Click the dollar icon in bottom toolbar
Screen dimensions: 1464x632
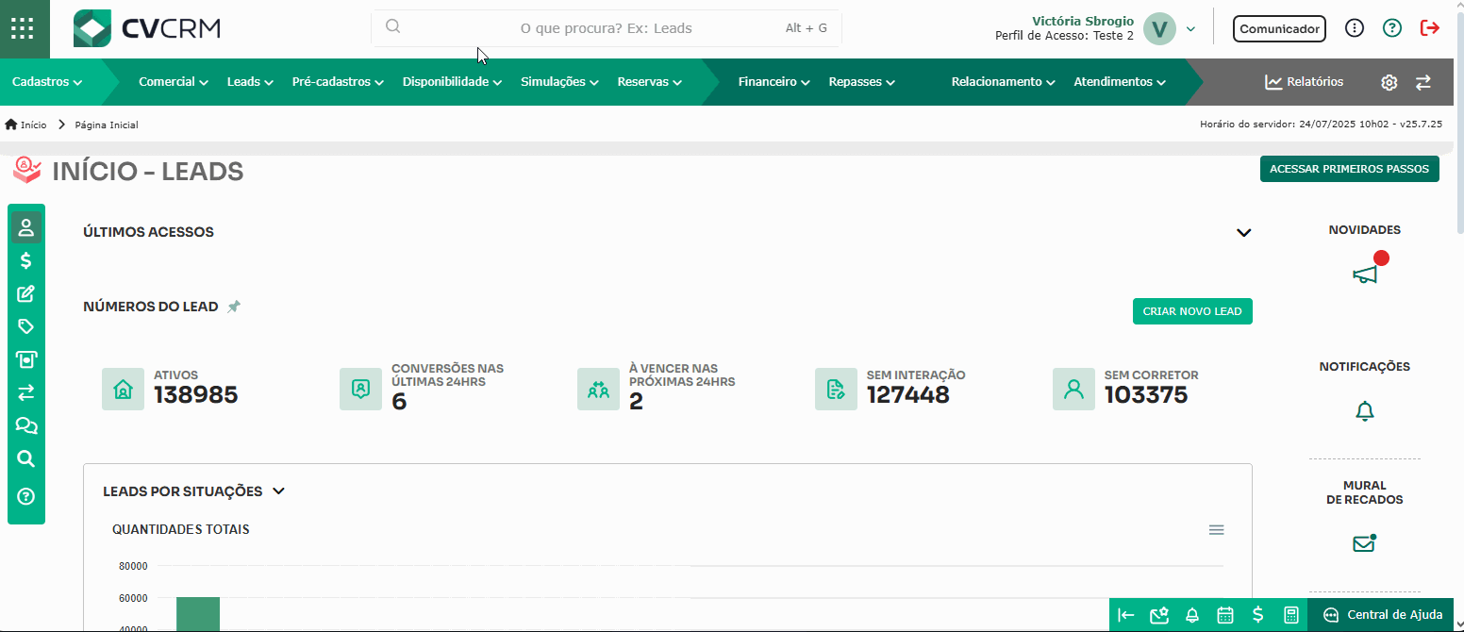pos(1258,615)
